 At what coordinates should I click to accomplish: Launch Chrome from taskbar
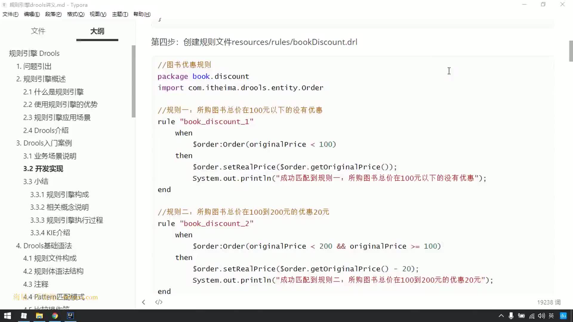click(x=55, y=316)
